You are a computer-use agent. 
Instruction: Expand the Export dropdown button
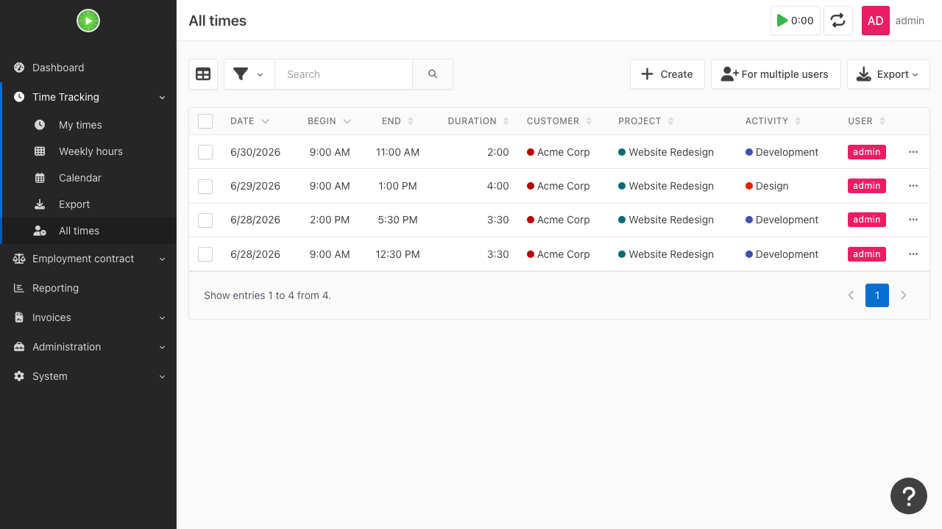pos(888,74)
